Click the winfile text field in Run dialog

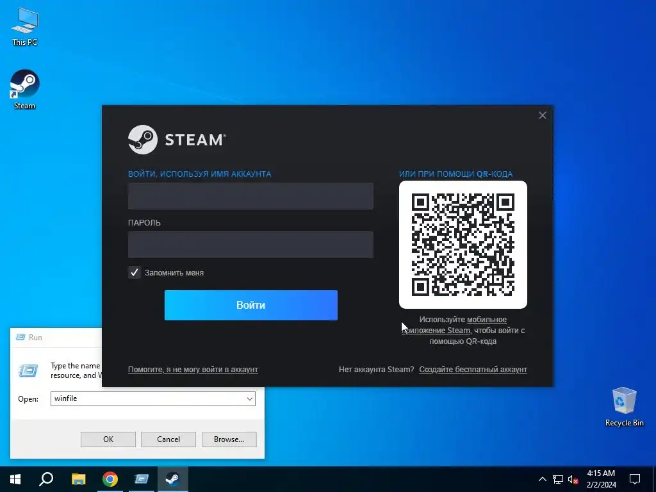(x=148, y=398)
